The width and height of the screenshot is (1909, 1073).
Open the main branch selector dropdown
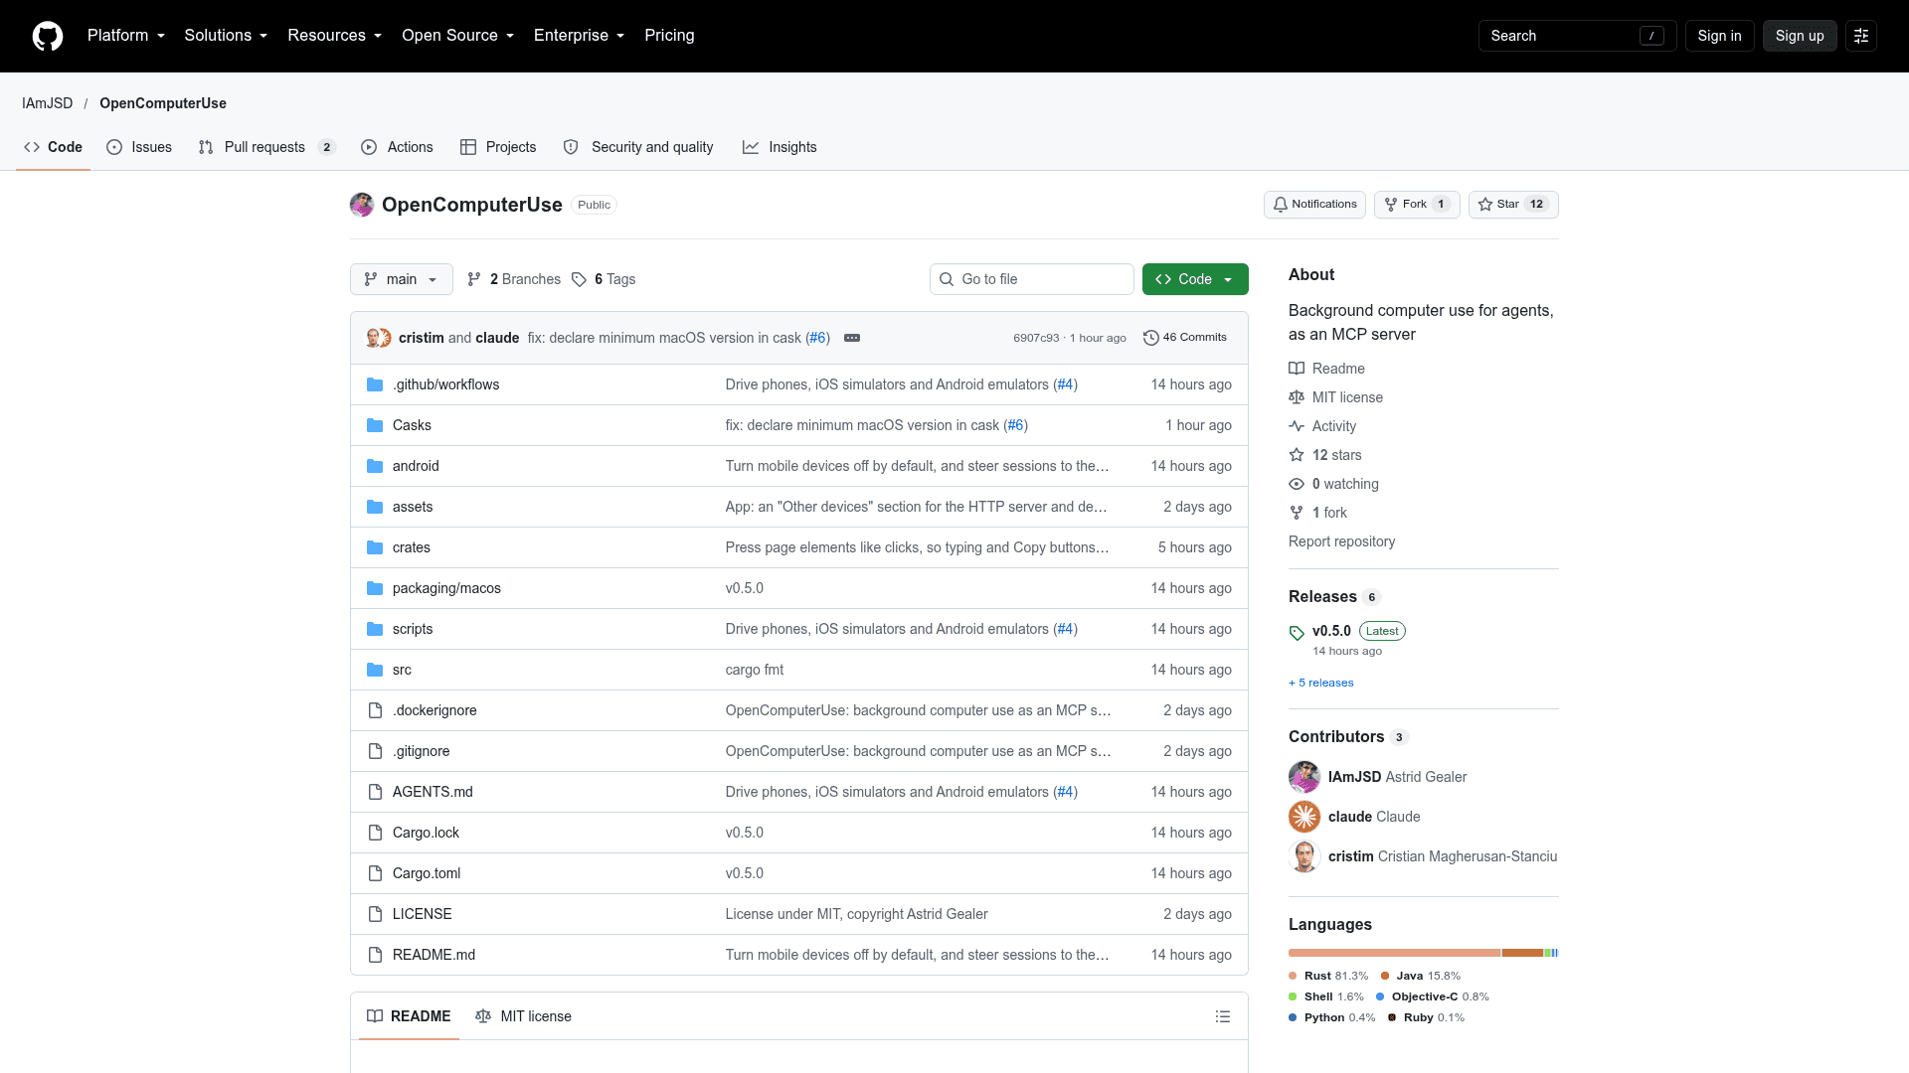(x=402, y=279)
